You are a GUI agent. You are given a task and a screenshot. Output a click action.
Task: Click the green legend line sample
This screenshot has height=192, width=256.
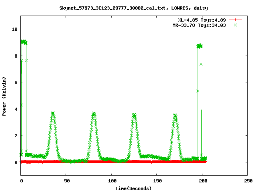click(235, 25)
